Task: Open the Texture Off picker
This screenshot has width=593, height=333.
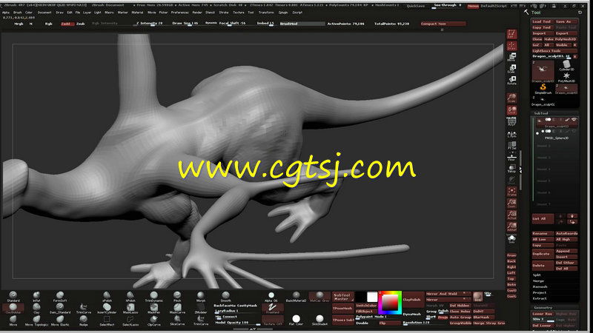Action: pyautogui.click(x=272, y=320)
